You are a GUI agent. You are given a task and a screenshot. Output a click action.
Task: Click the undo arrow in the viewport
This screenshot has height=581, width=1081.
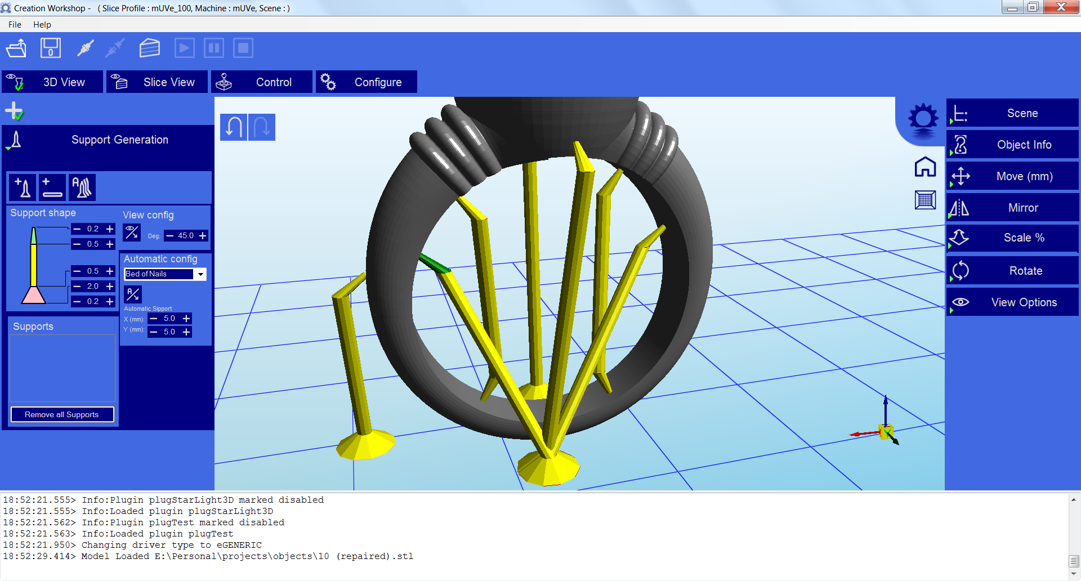[x=234, y=127]
